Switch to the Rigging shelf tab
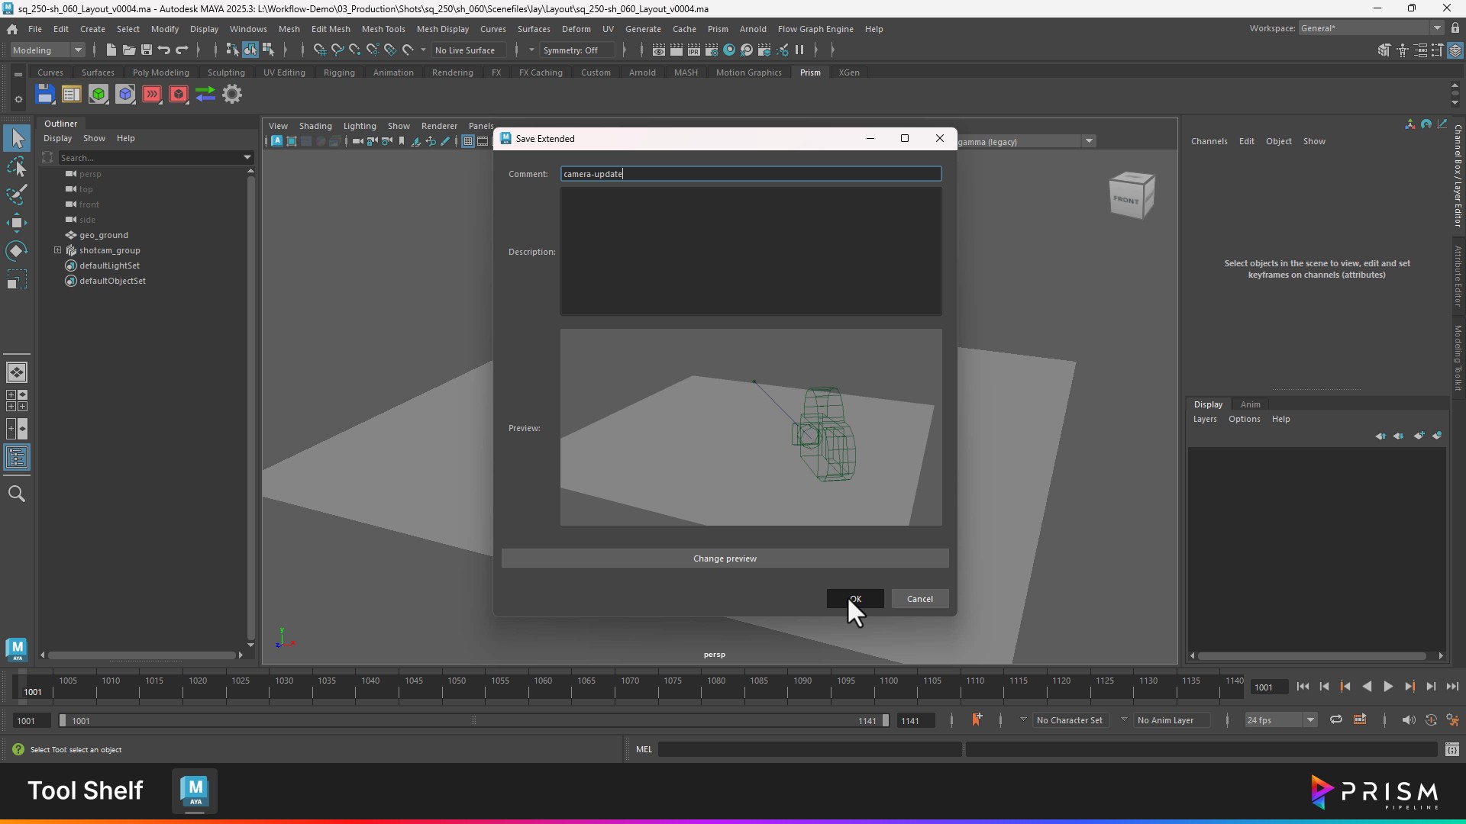1466x824 pixels. click(x=339, y=72)
